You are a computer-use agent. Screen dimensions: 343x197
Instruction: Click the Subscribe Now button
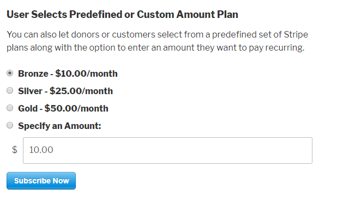[41, 181]
